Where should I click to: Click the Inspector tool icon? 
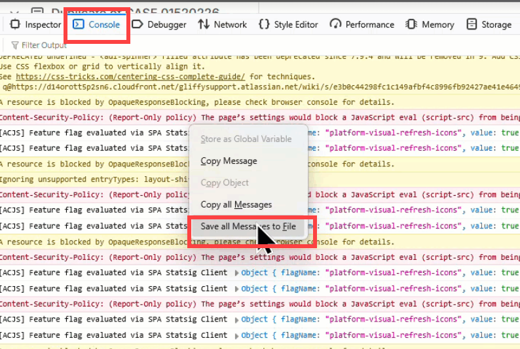[14, 24]
